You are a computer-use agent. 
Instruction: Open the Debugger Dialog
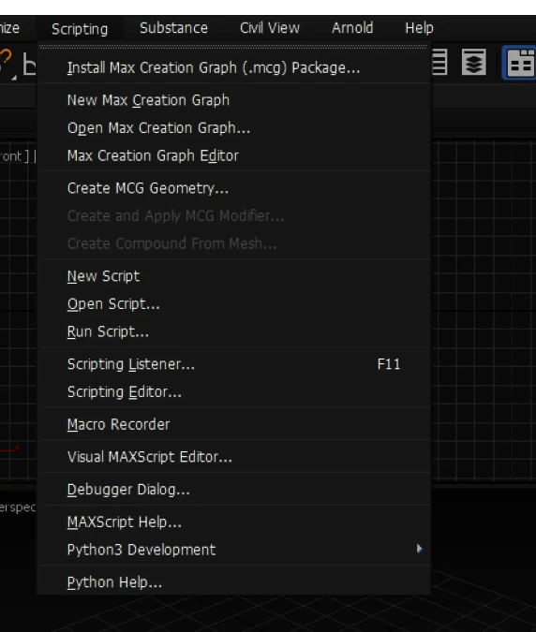pos(235,490)
